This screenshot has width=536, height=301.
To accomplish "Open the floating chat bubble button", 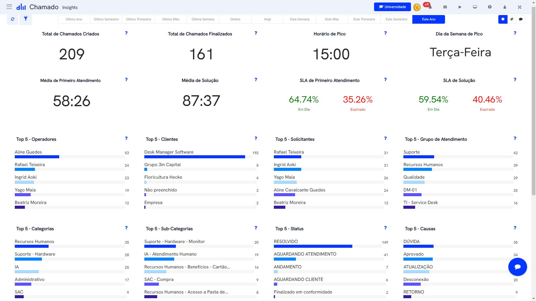I will (x=518, y=267).
